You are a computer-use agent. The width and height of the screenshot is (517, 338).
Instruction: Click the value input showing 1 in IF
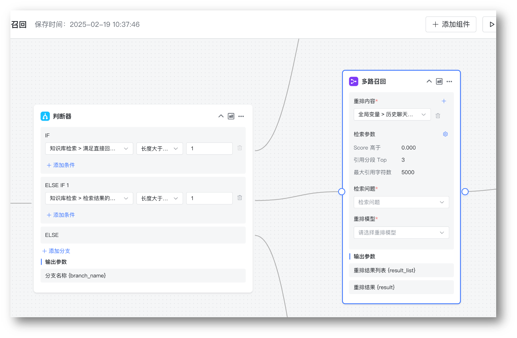209,148
